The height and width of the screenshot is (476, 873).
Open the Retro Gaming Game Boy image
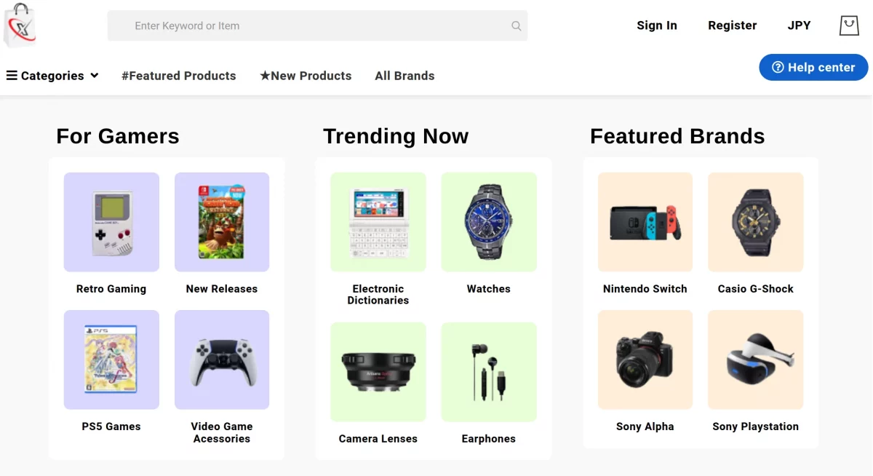tap(111, 222)
